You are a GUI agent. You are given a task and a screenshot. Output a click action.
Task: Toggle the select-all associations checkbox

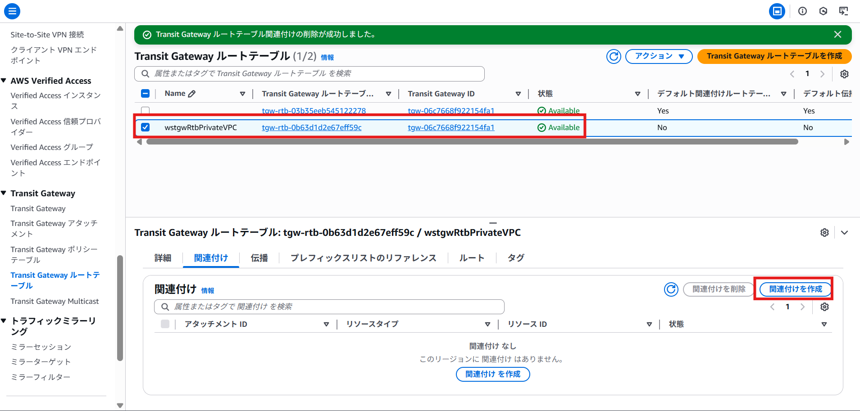click(x=165, y=324)
